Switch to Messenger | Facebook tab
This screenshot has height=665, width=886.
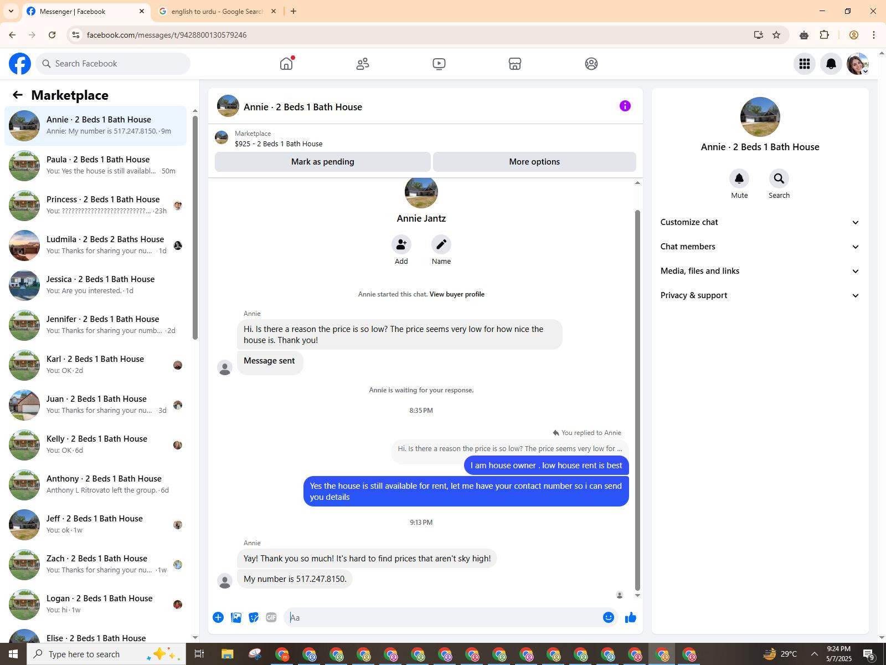86,12
